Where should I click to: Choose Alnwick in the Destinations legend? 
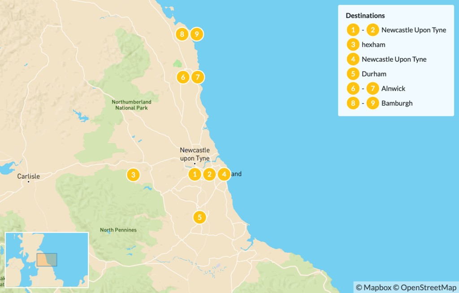tap(393, 89)
